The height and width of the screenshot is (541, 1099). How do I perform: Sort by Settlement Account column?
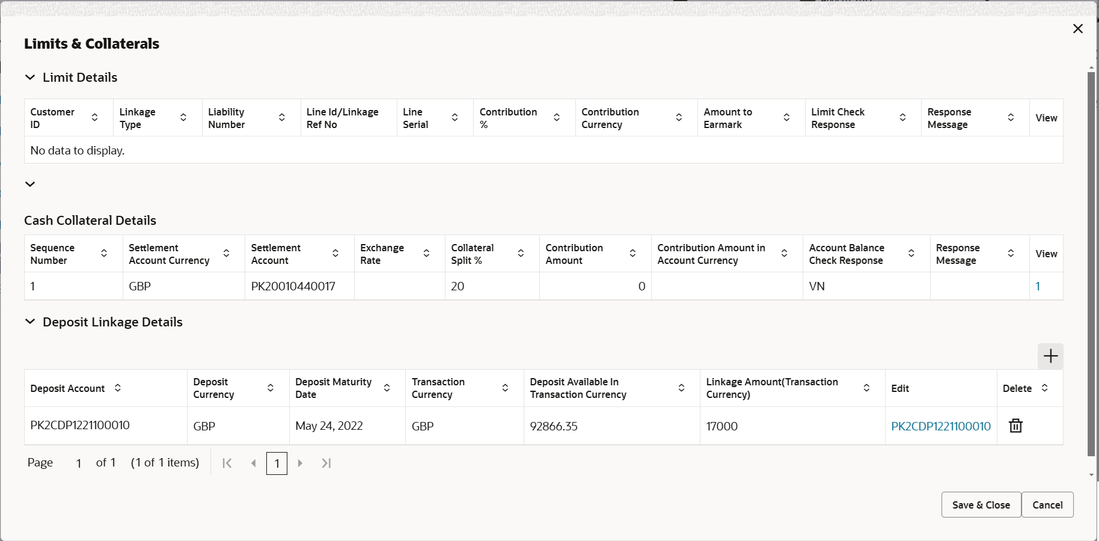[335, 254]
